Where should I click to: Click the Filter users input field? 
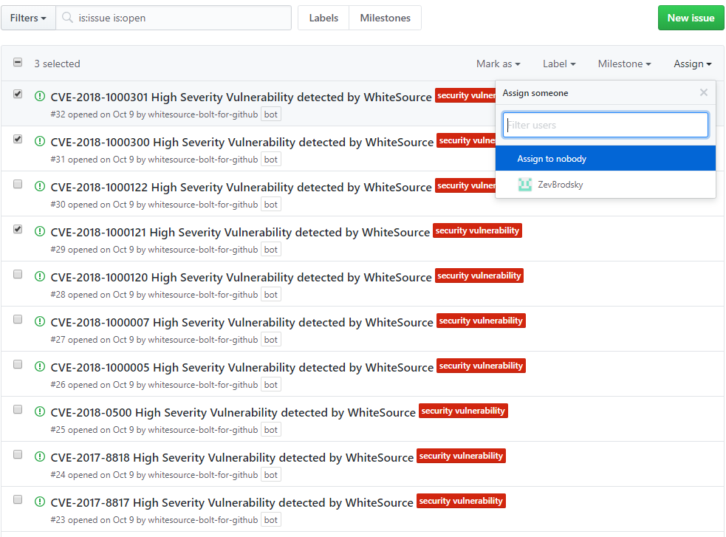coord(605,125)
